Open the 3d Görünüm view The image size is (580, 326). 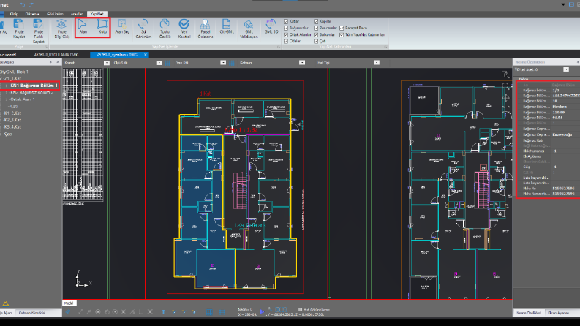tap(143, 29)
